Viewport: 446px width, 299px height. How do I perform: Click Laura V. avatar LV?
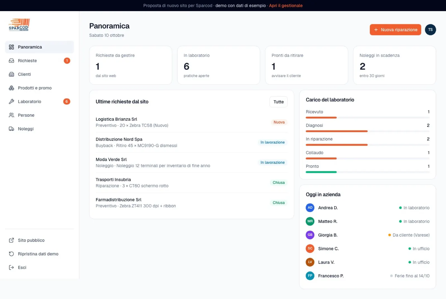click(x=310, y=262)
